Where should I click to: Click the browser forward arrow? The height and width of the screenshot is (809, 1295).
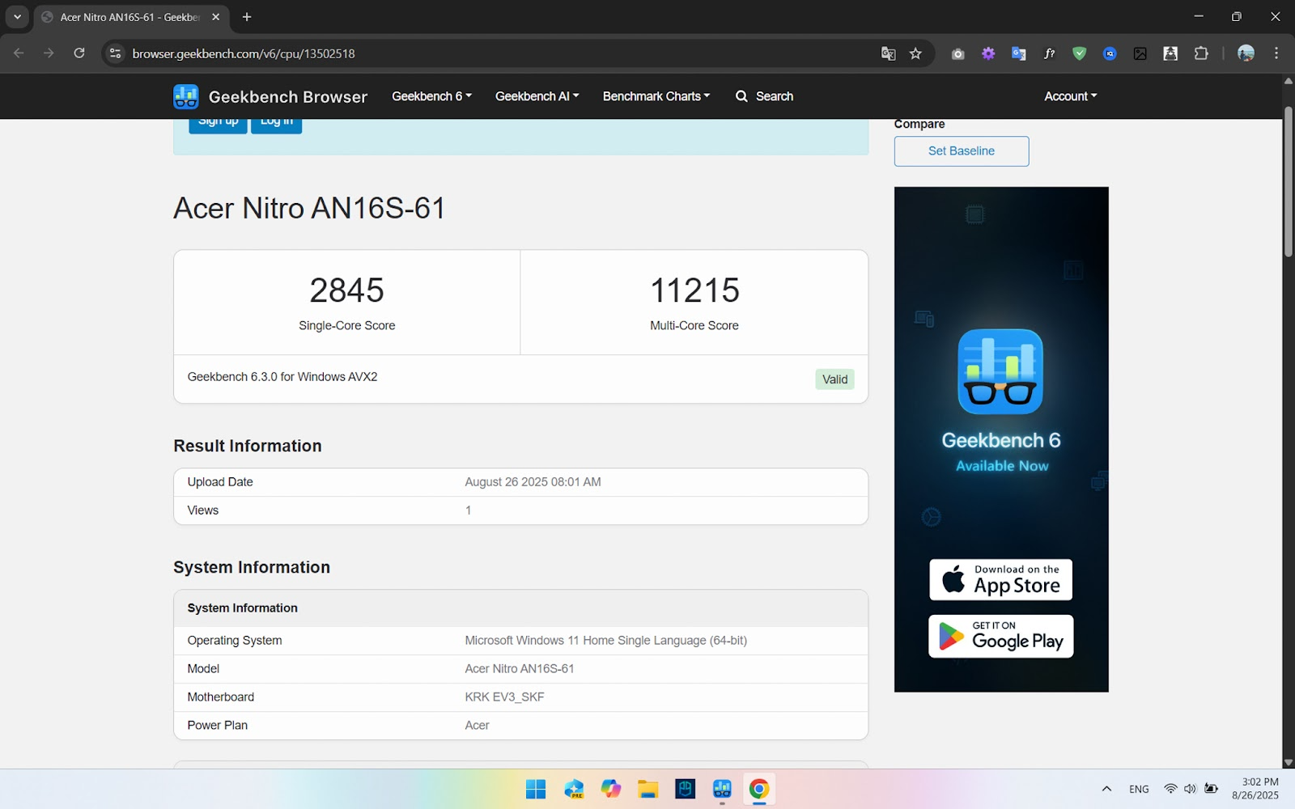pos(49,53)
